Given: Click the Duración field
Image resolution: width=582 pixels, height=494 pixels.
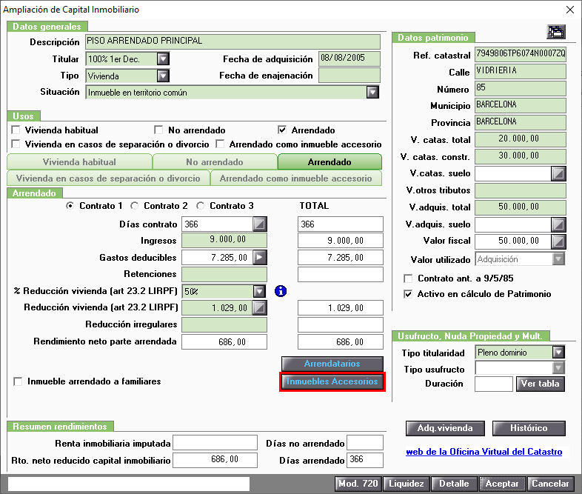Looking at the screenshot, I should point(494,384).
